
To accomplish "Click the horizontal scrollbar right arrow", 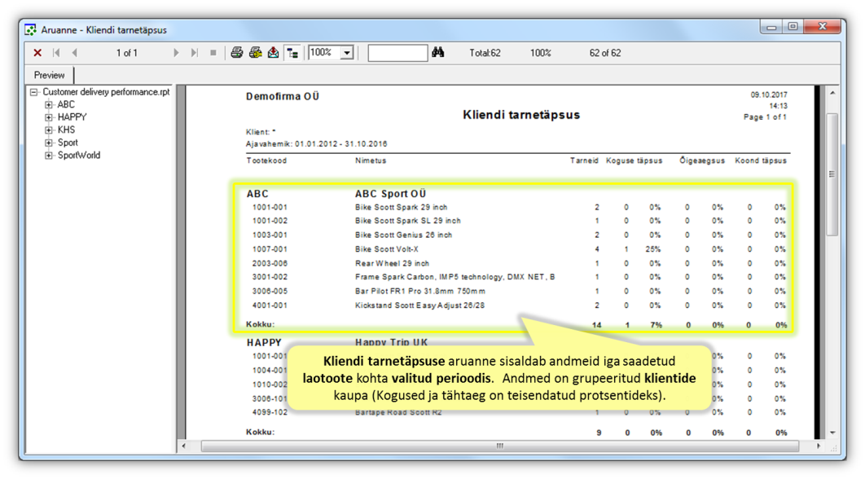I will point(819,446).
